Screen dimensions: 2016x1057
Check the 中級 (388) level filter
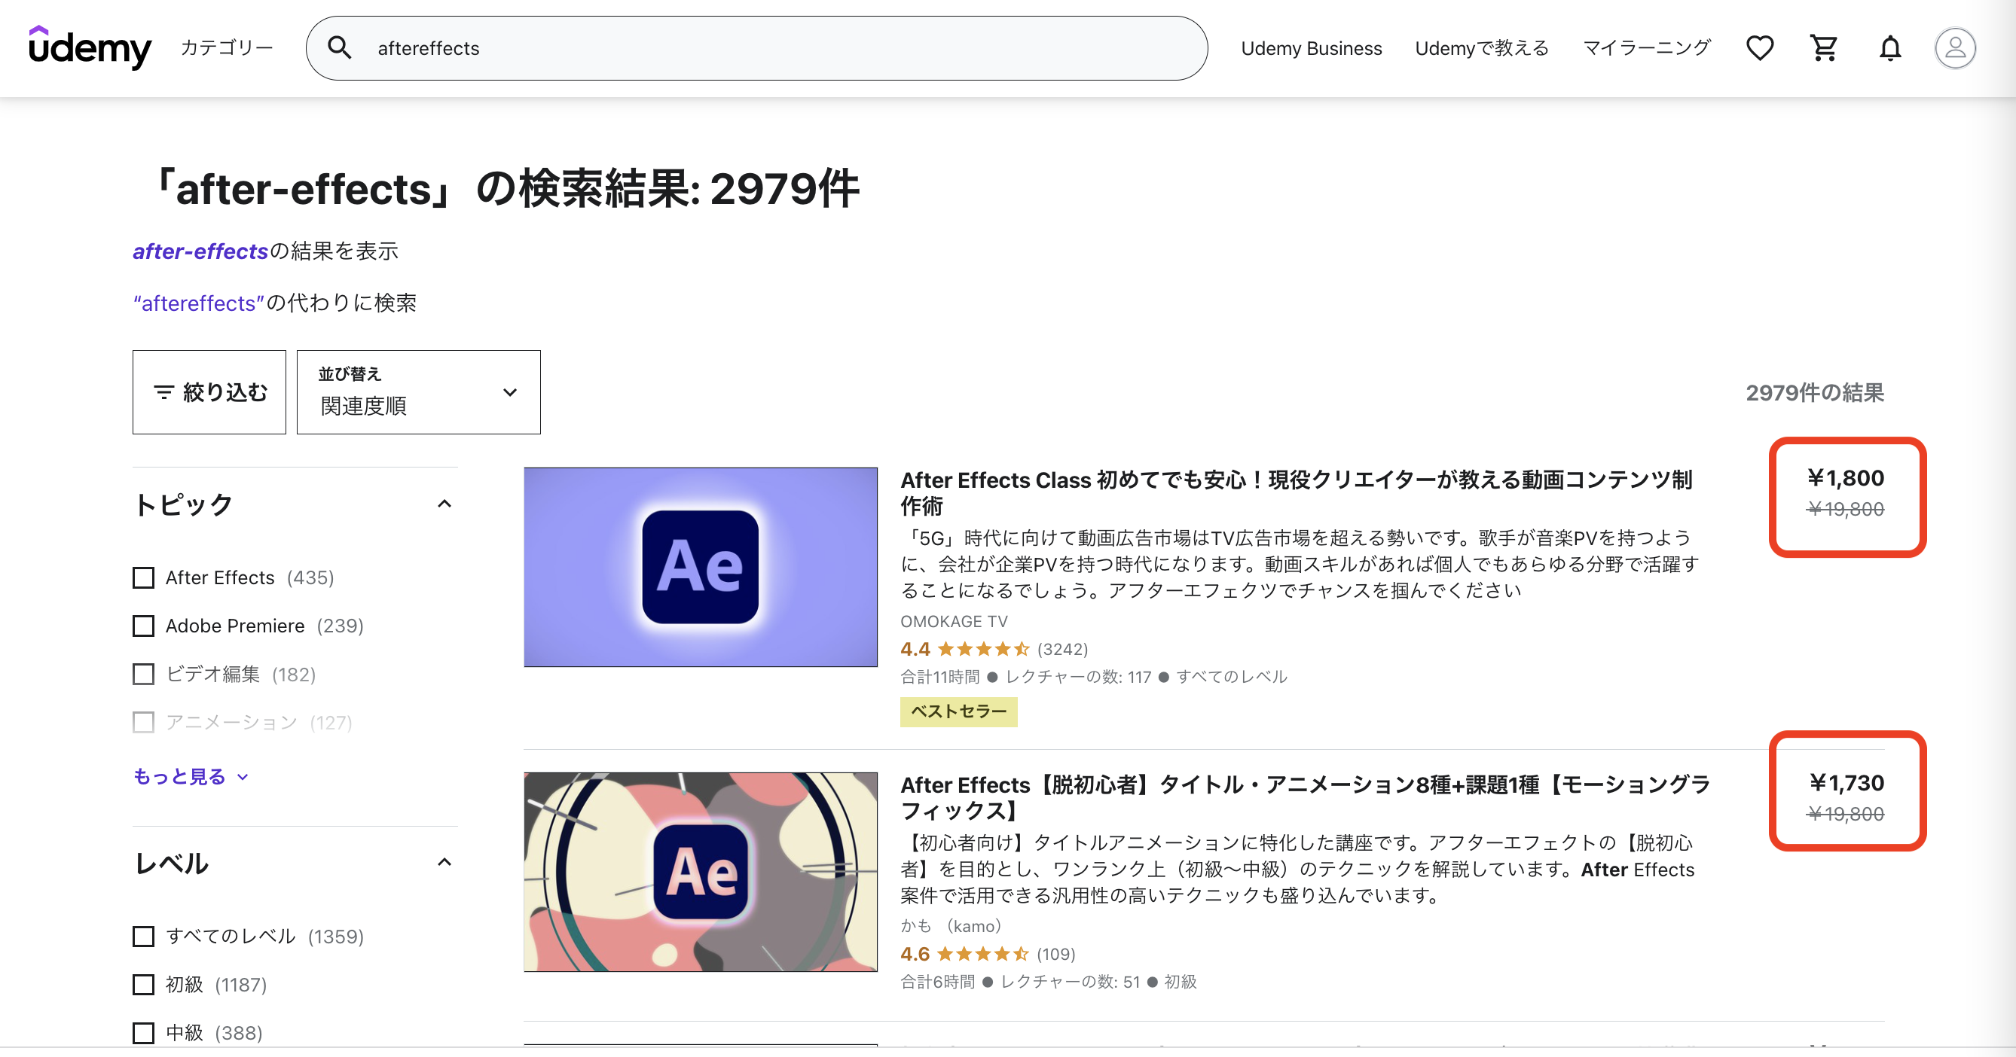click(x=143, y=1033)
